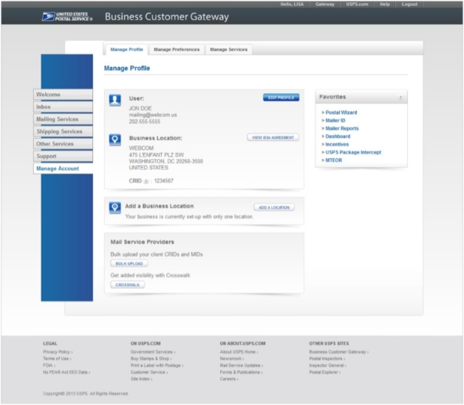This screenshot has width=464, height=405.
Task: Click USPS.com in the top bar
Action: pos(357,4)
